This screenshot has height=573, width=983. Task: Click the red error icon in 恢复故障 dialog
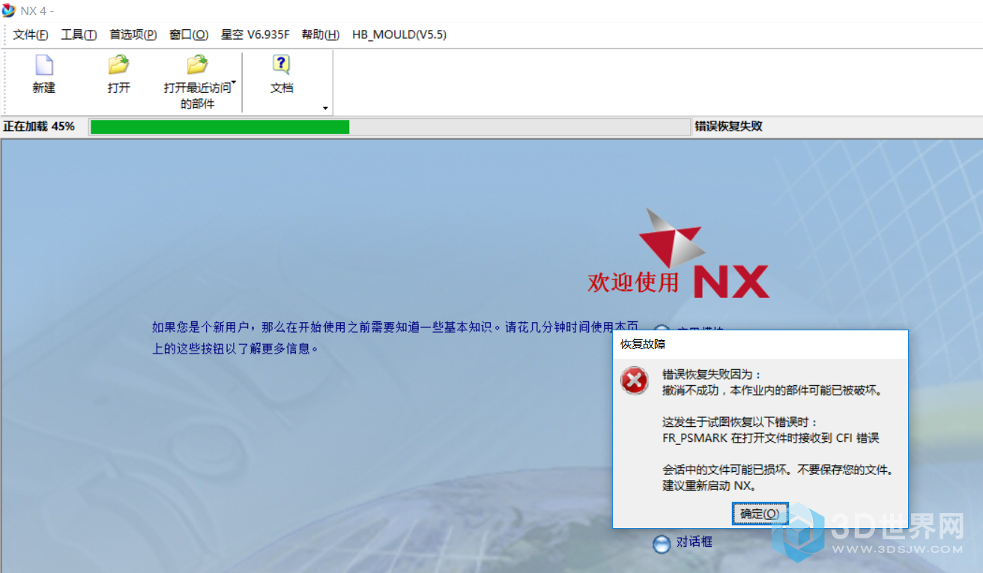click(x=635, y=381)
